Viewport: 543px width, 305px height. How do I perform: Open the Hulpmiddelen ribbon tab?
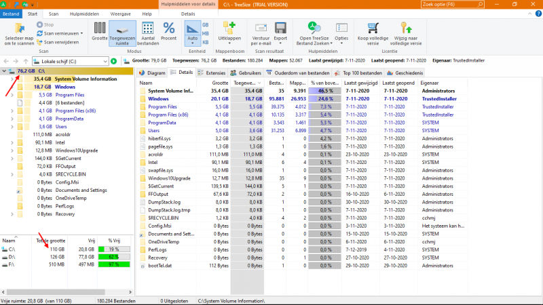coord(84,14)
